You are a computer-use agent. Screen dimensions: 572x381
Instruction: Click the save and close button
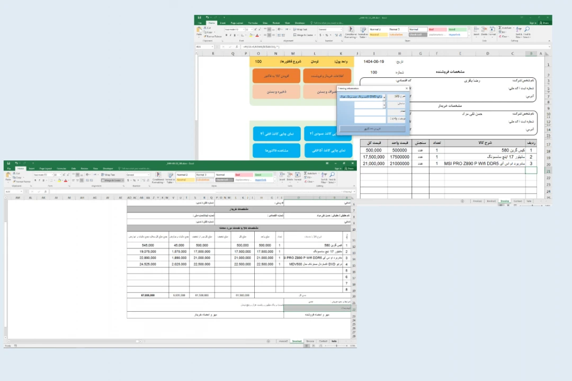tap(276, 92)
